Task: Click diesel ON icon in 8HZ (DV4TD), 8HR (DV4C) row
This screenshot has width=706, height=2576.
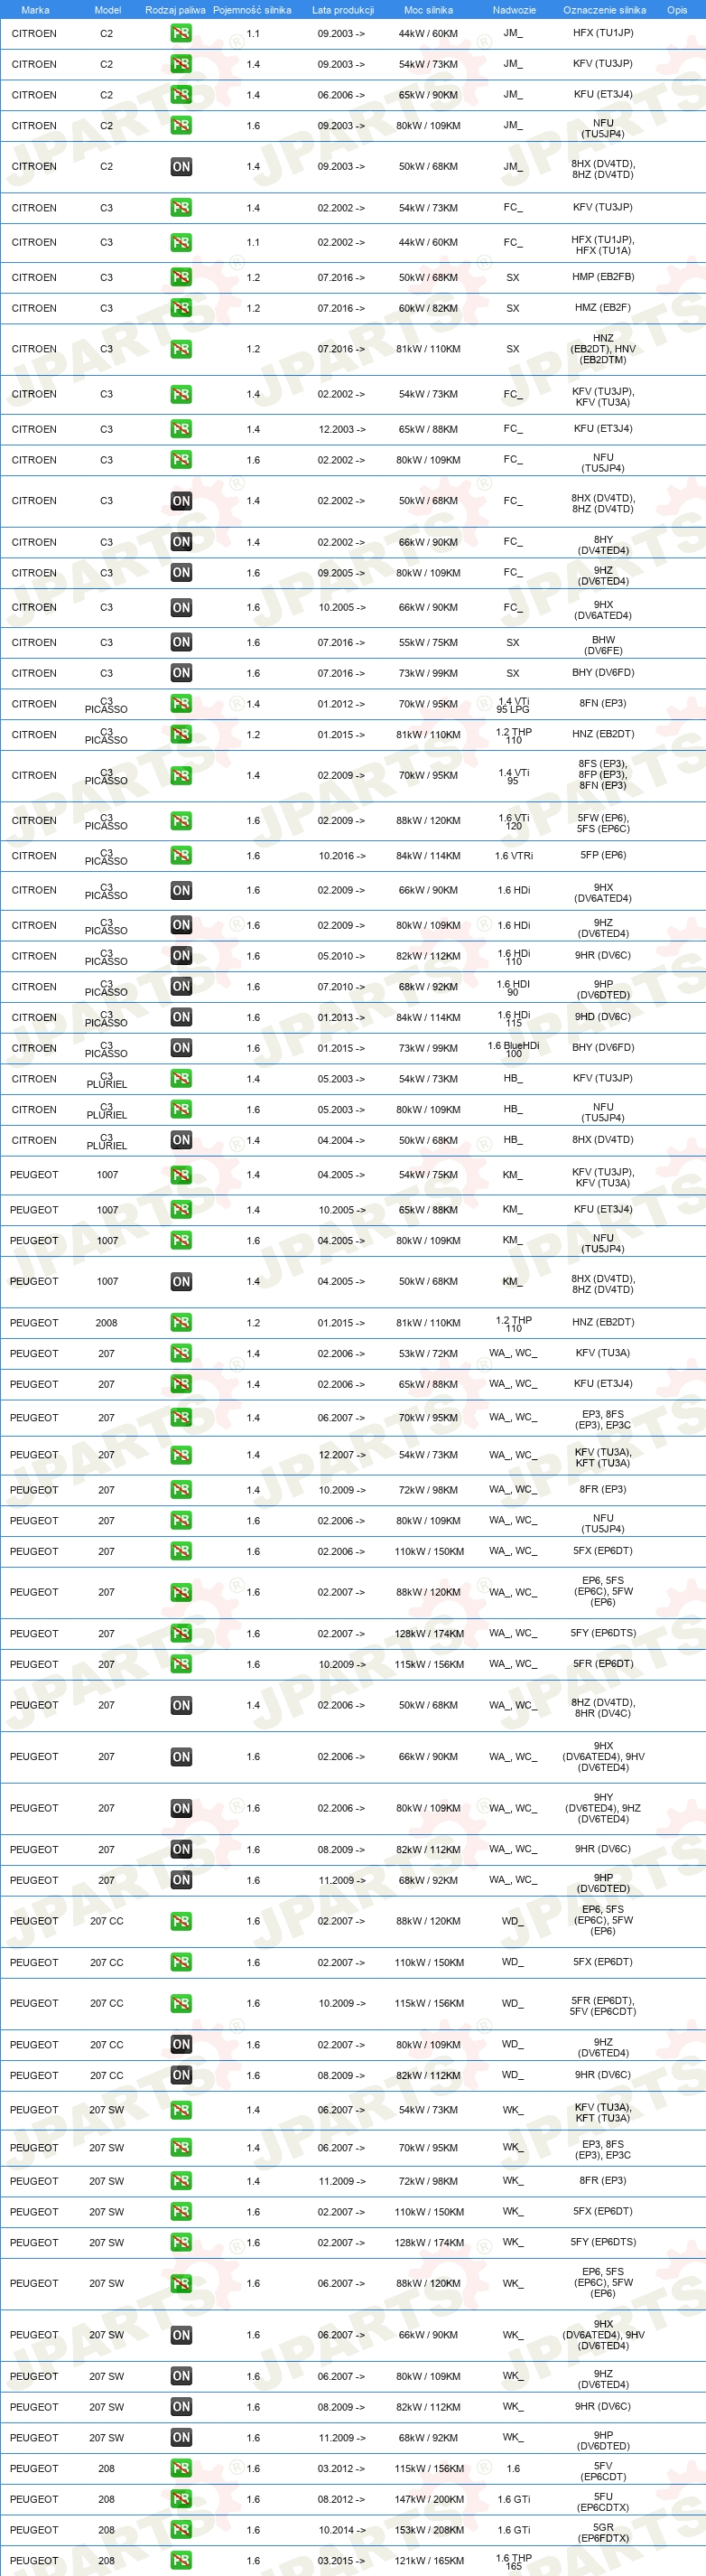Action: point(181,1705)
